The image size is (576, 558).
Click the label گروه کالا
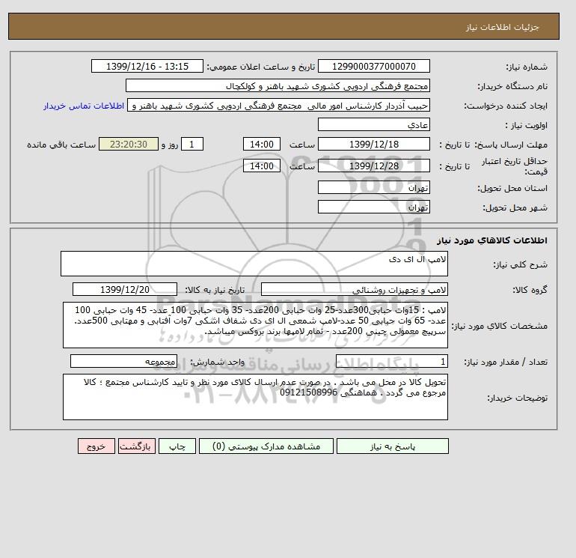(x=530, y=290)
